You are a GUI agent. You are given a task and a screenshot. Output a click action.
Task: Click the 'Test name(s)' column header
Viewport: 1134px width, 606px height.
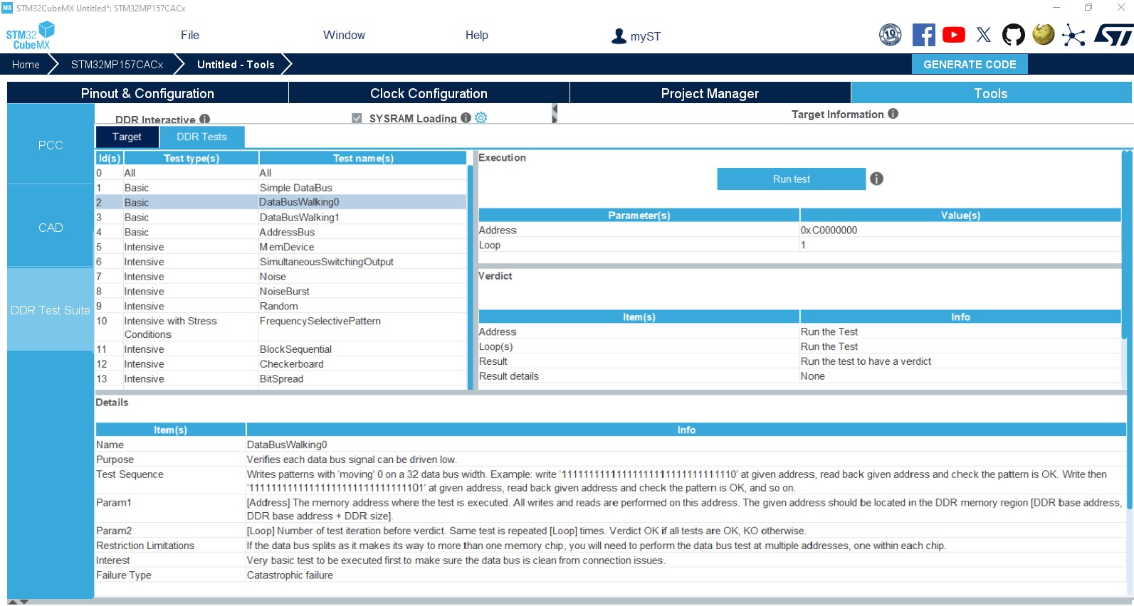[363, 158]
